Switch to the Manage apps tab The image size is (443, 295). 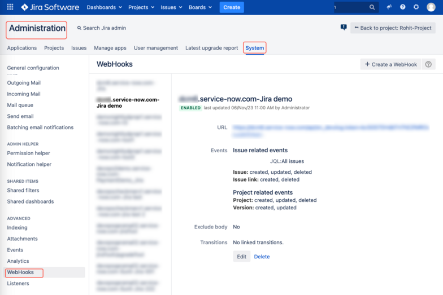110,48
